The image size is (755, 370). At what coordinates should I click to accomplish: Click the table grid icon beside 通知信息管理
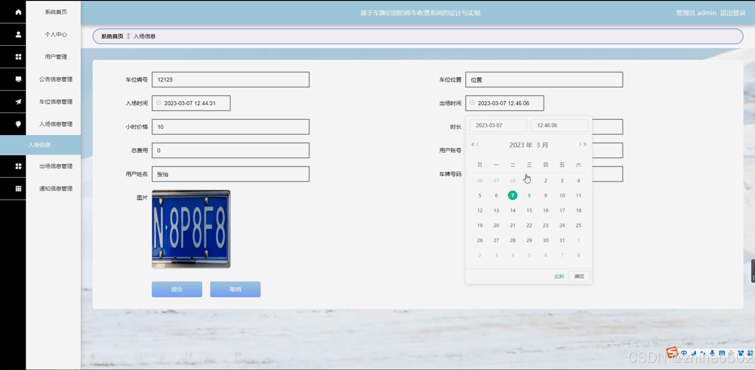[18, 188]
